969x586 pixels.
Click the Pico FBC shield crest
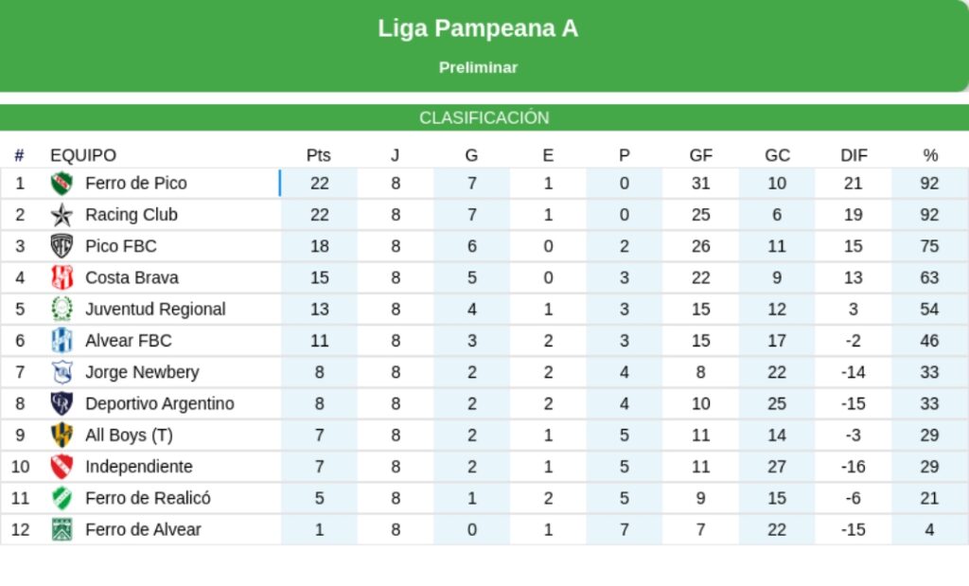[62, 246]
